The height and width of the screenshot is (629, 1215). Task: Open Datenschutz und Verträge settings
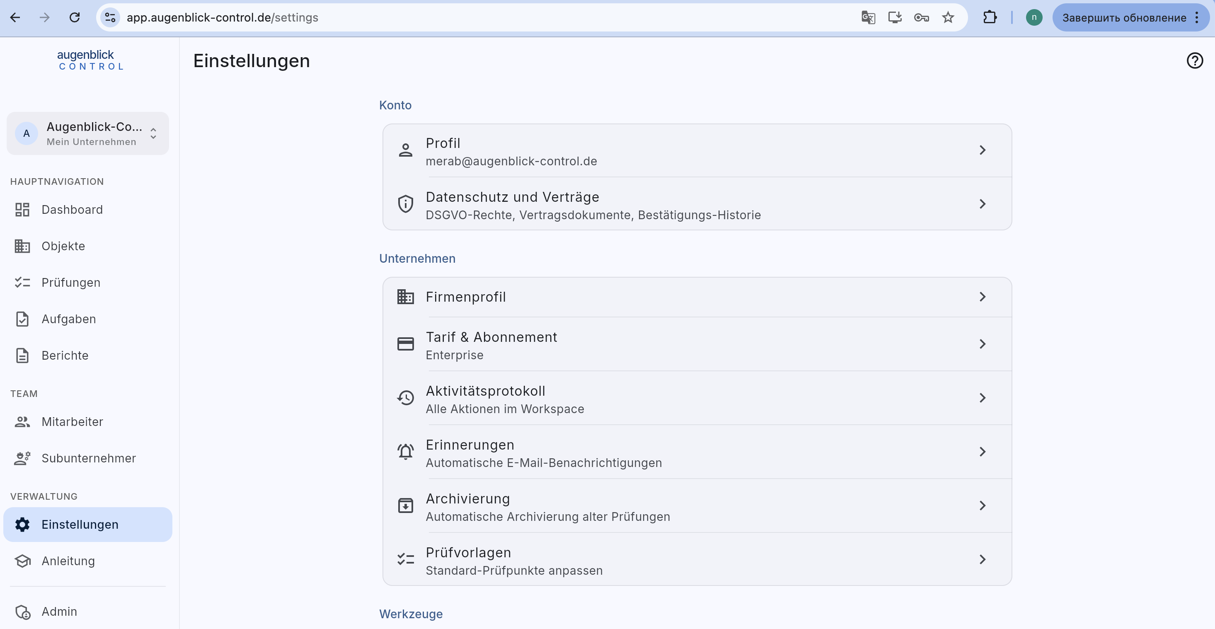pyautogui.click(x=697, y=204)
